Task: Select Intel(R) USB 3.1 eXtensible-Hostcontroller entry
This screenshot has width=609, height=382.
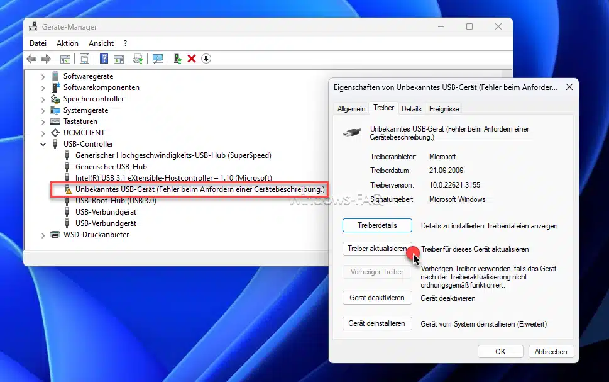Action: coord(173,177)
